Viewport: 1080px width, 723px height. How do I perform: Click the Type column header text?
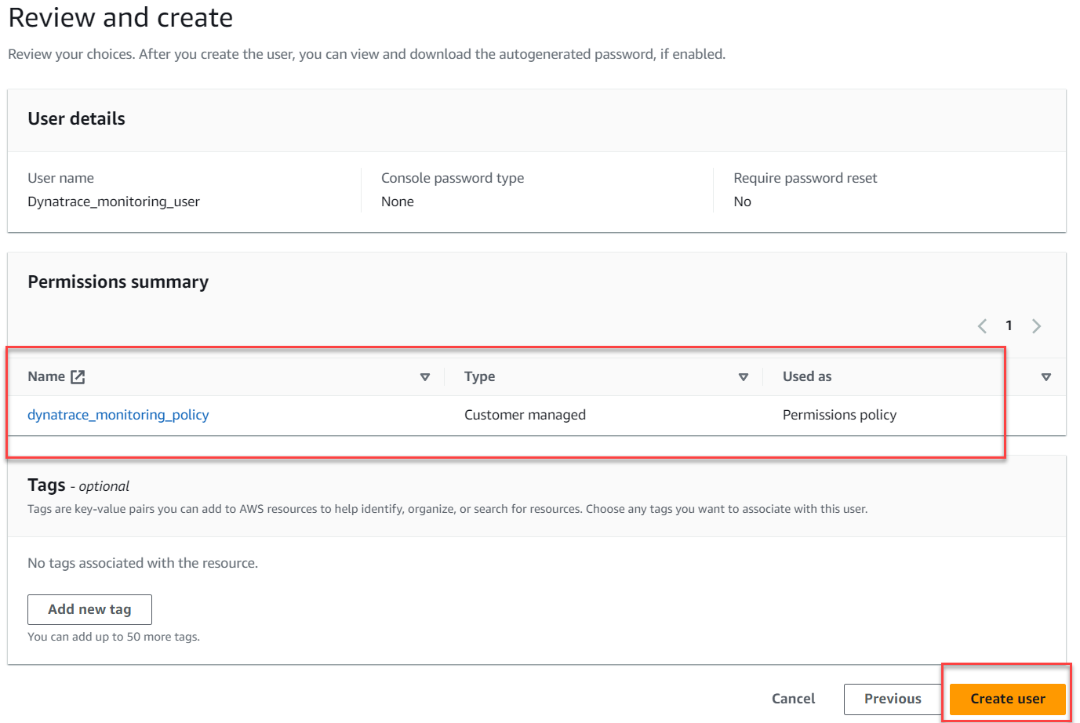coord(479,377)
